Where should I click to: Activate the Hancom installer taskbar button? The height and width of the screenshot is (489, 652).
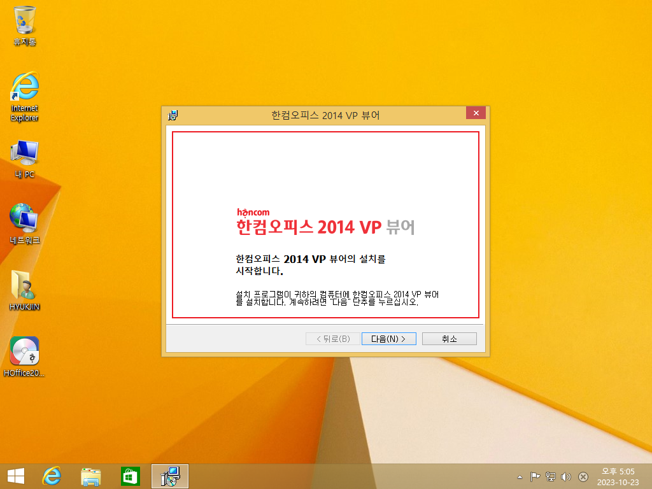[x=169, y=476]
